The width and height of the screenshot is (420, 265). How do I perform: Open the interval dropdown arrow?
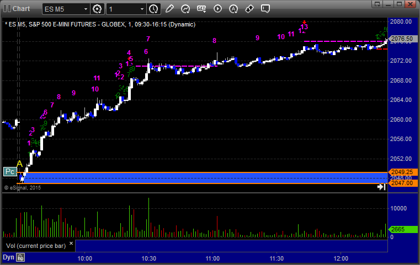[x=142, y=9]
